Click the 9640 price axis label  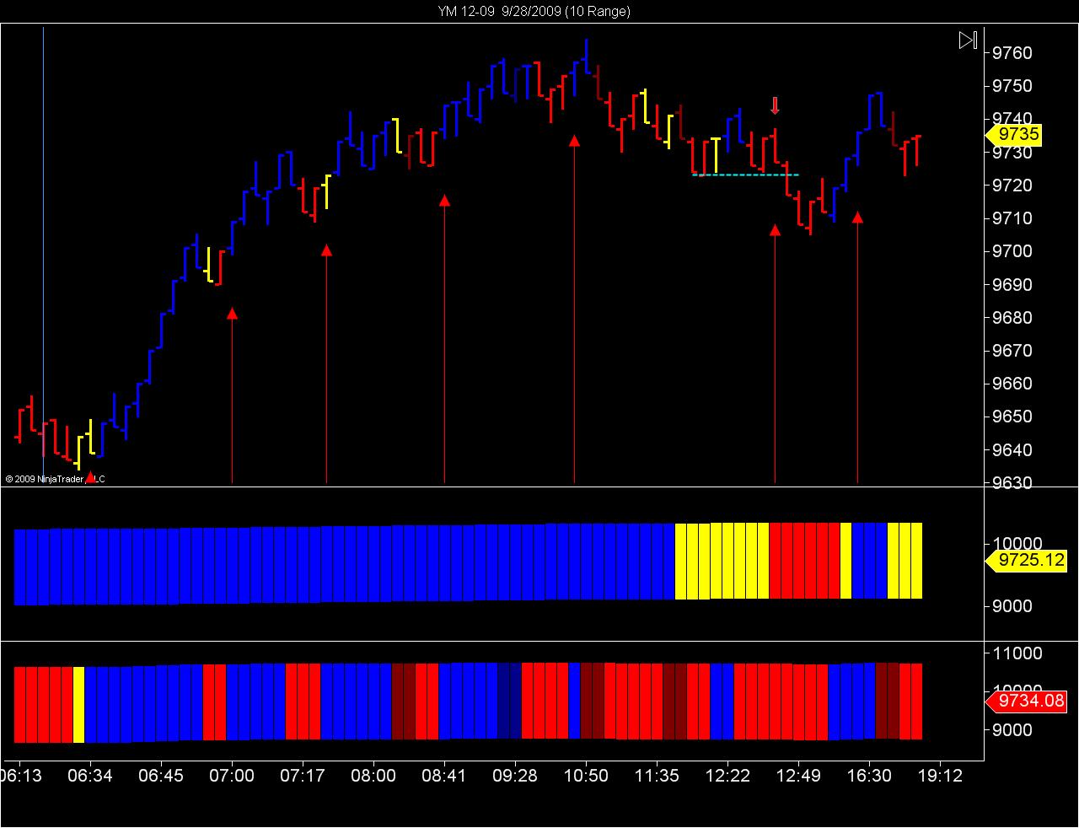[x=1012, y=450]
